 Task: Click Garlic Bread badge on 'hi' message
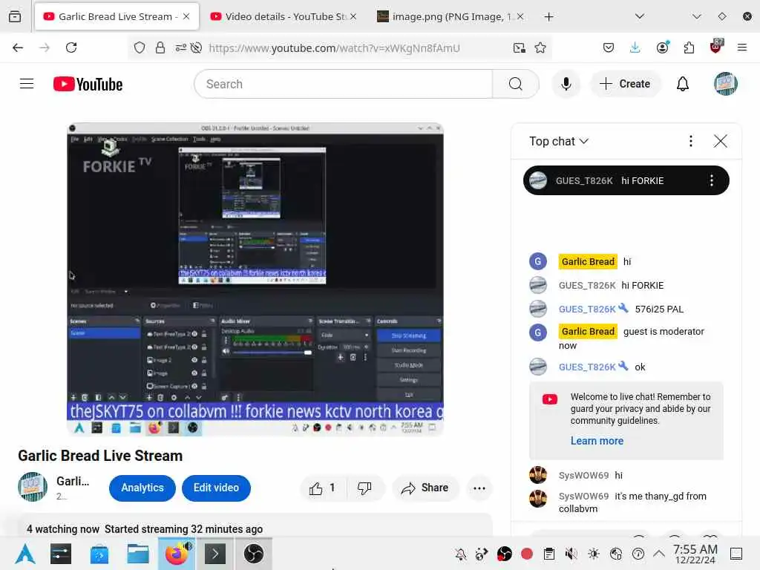point(588,262)
